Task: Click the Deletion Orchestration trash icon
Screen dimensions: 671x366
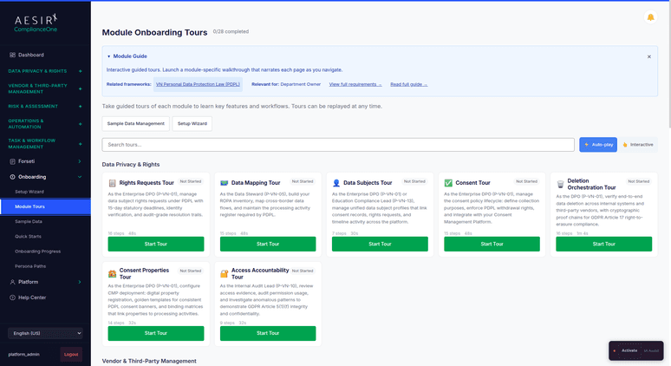Action: (560, 185)
